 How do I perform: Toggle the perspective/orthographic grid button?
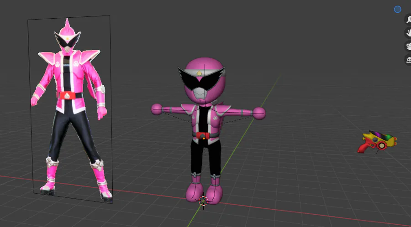pos(408,60)
